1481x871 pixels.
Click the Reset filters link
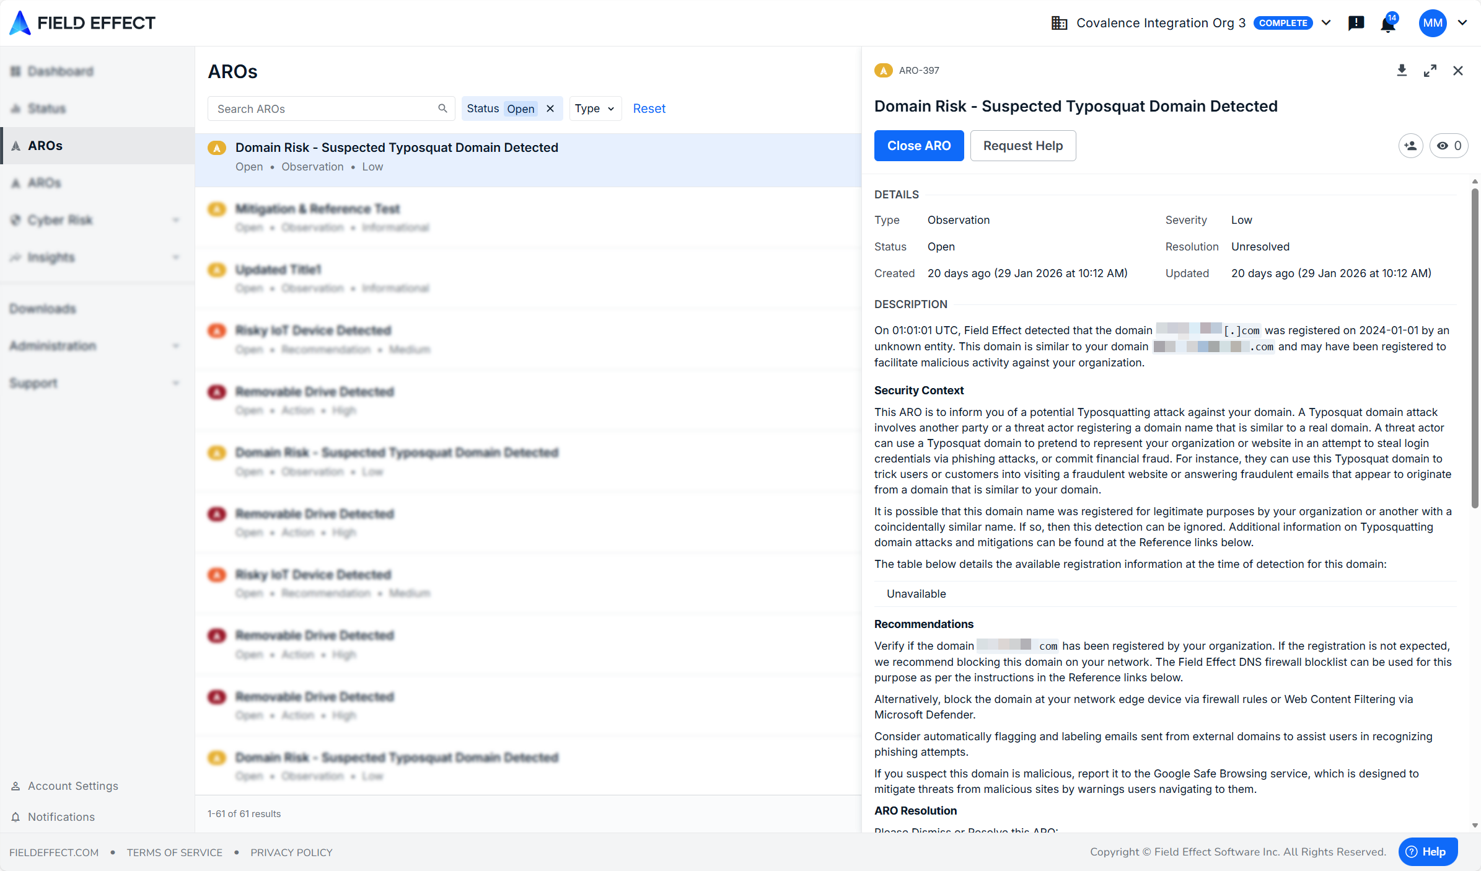coord(649,108)
